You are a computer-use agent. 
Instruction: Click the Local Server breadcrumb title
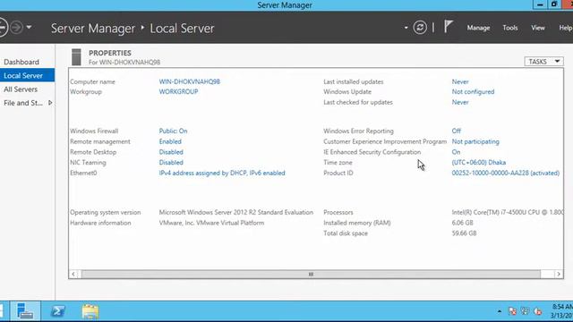182,28
